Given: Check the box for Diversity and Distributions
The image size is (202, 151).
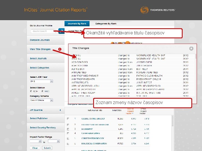Looking at the screenshot, I should pos(68,125).
